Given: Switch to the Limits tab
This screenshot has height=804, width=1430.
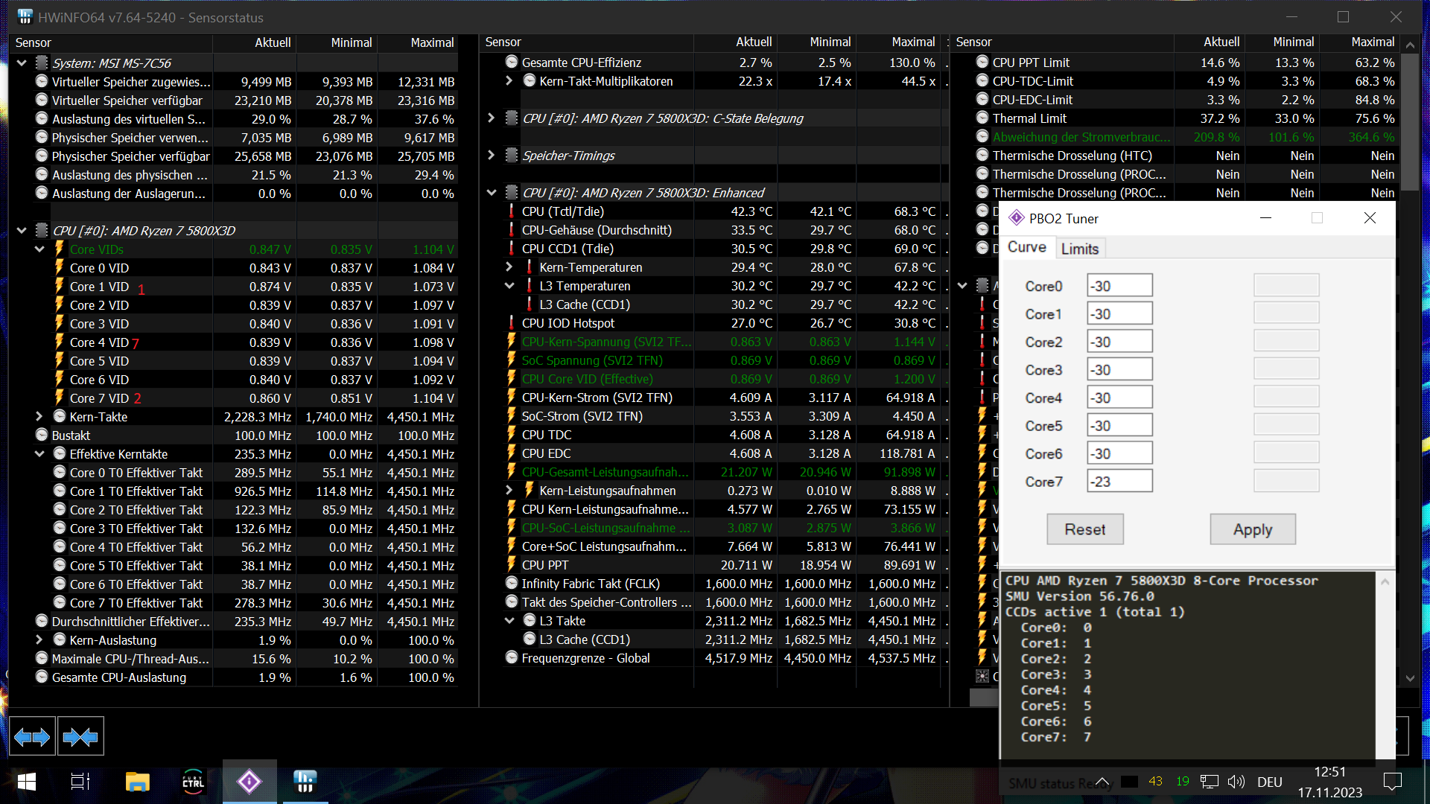Looking at the screenshot, I should 1079,249.
